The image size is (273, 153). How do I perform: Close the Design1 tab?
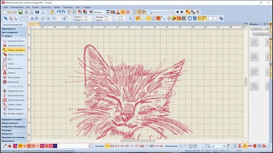click(x=38, y=24)
